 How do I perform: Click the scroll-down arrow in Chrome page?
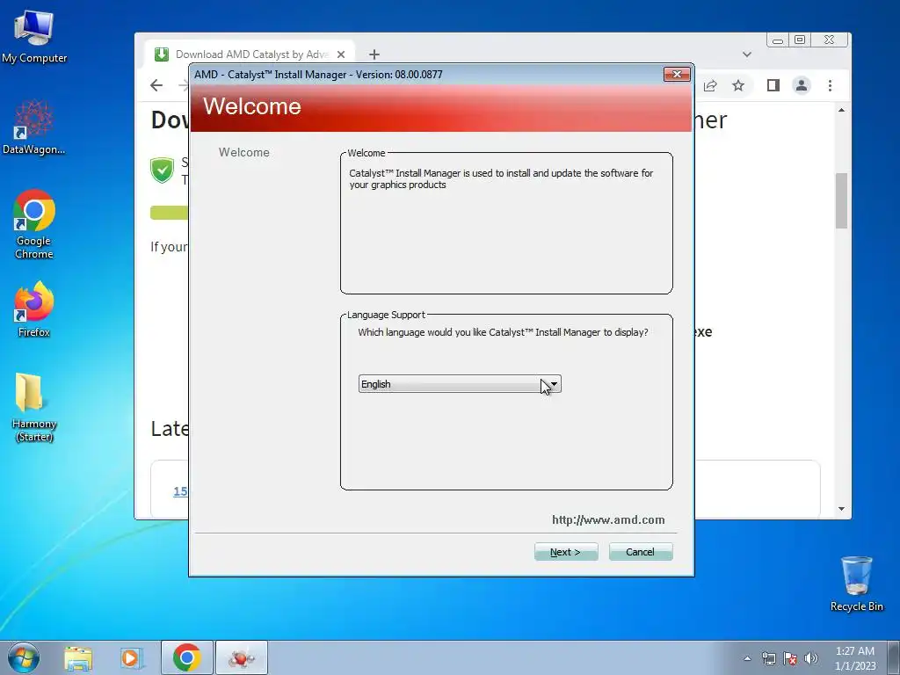point(841,509)
